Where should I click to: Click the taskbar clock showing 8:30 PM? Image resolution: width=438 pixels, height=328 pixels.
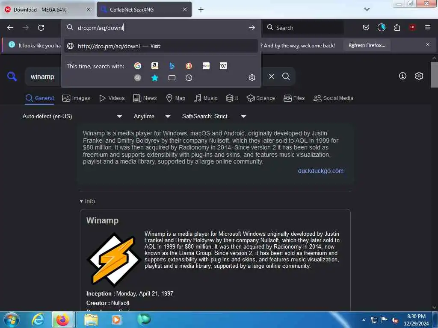pos(416,320)
